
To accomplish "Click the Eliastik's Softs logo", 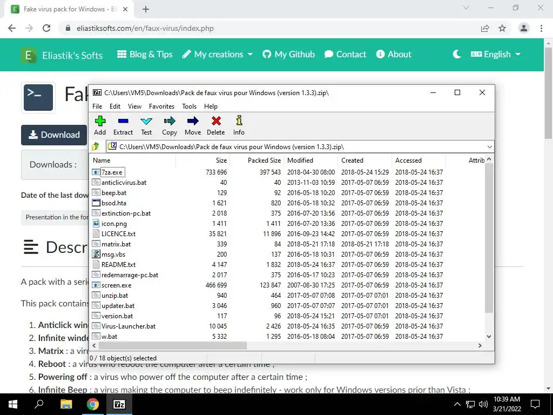I will pos(28,55).
